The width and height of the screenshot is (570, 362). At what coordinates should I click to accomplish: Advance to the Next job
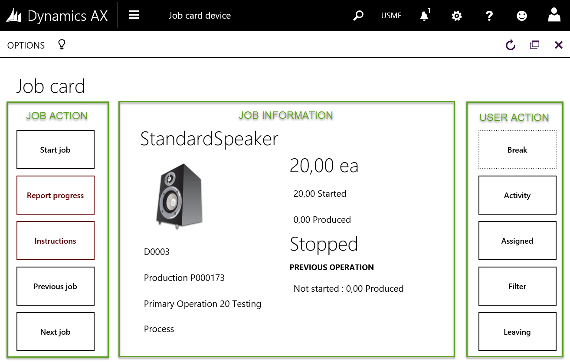56,332
